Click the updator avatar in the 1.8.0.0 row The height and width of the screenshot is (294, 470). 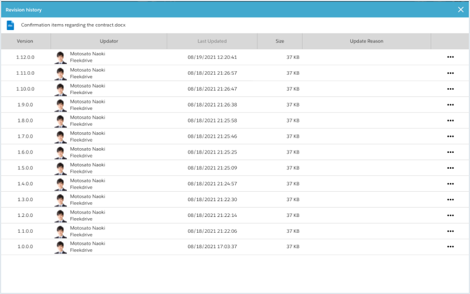[x=61, y=121]
